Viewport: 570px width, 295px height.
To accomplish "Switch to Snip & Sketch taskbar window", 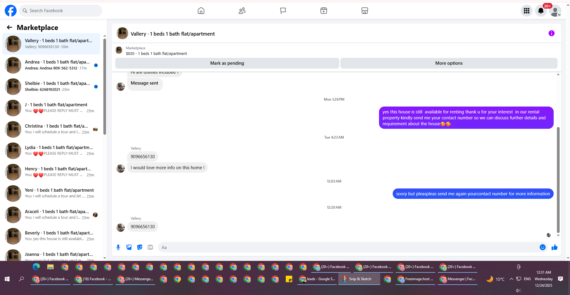I will click(x=359, y=279).
